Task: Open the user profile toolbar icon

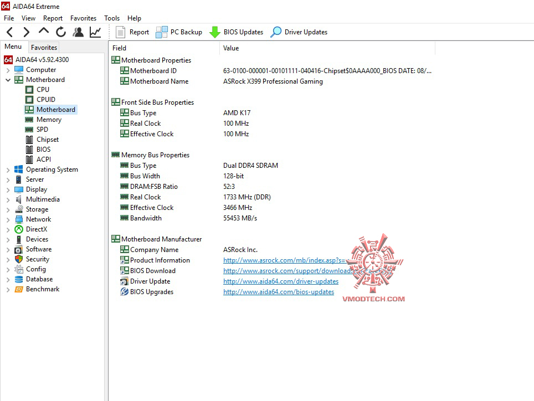Action: pos(78,32)
